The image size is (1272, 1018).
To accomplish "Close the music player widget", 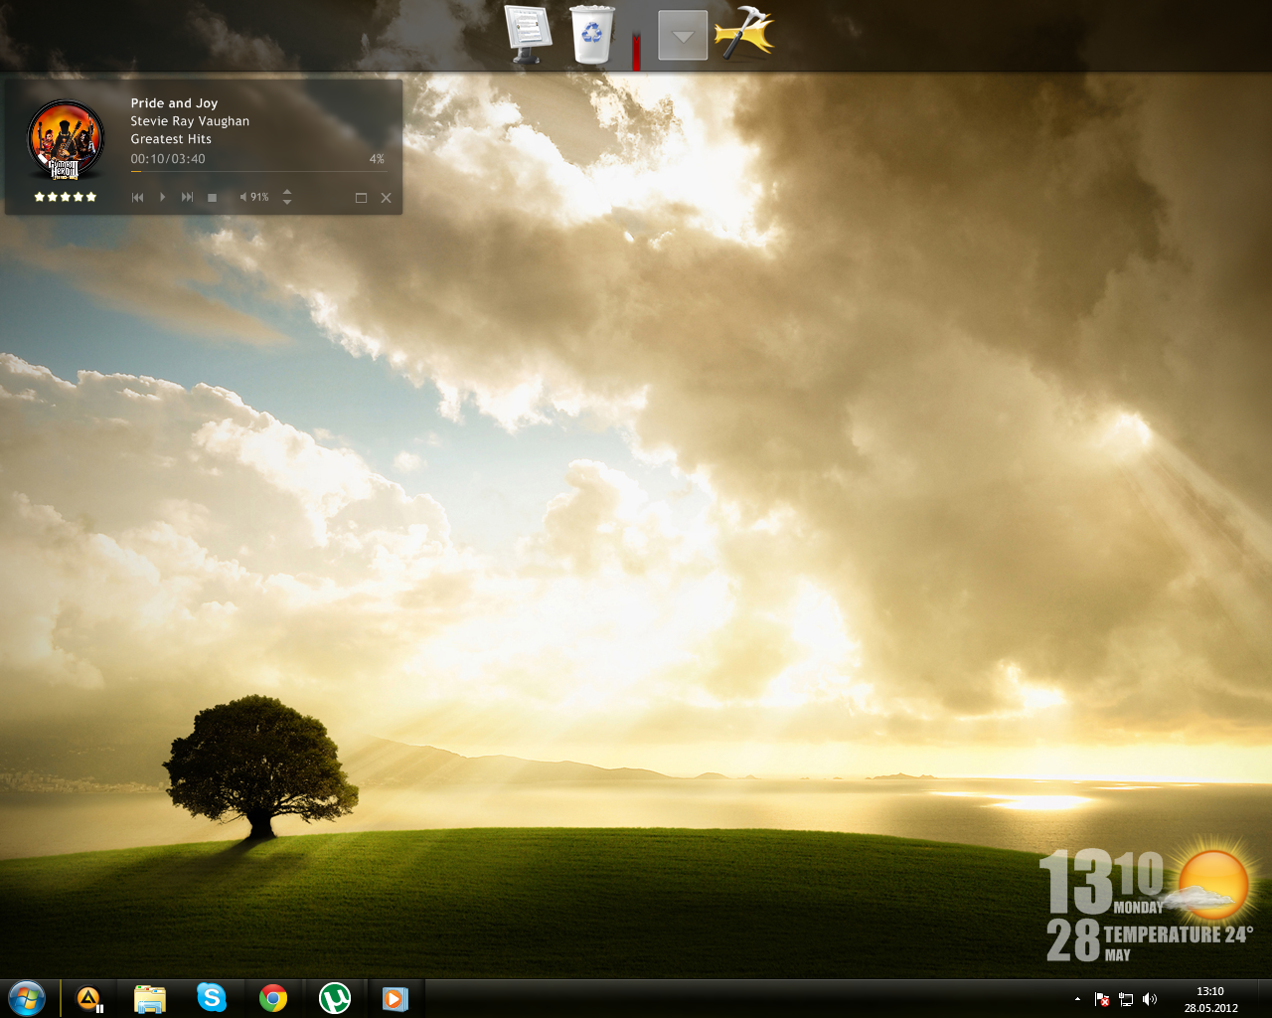I will pyautogui.click(x=387, y=198).
